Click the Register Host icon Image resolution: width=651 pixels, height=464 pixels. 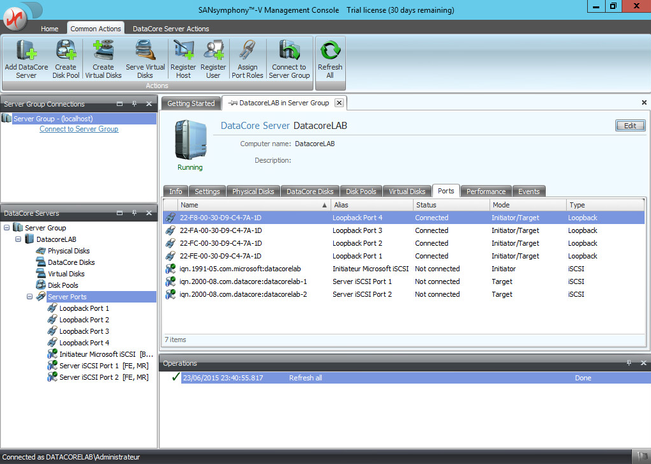point(183,52)
